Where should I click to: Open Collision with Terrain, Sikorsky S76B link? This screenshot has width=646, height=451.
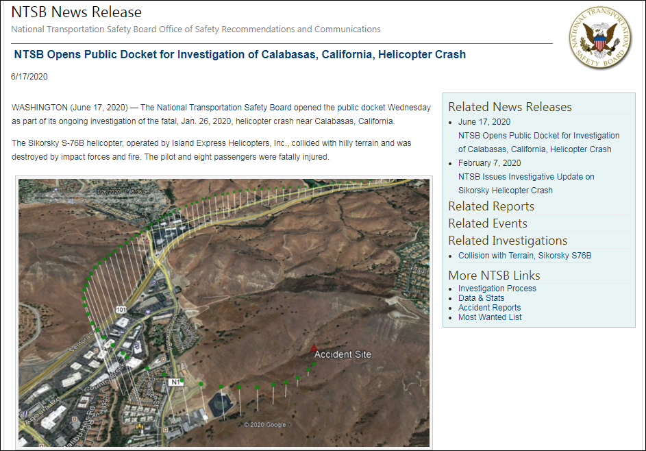pyautogui.click(x=525, y=256)
